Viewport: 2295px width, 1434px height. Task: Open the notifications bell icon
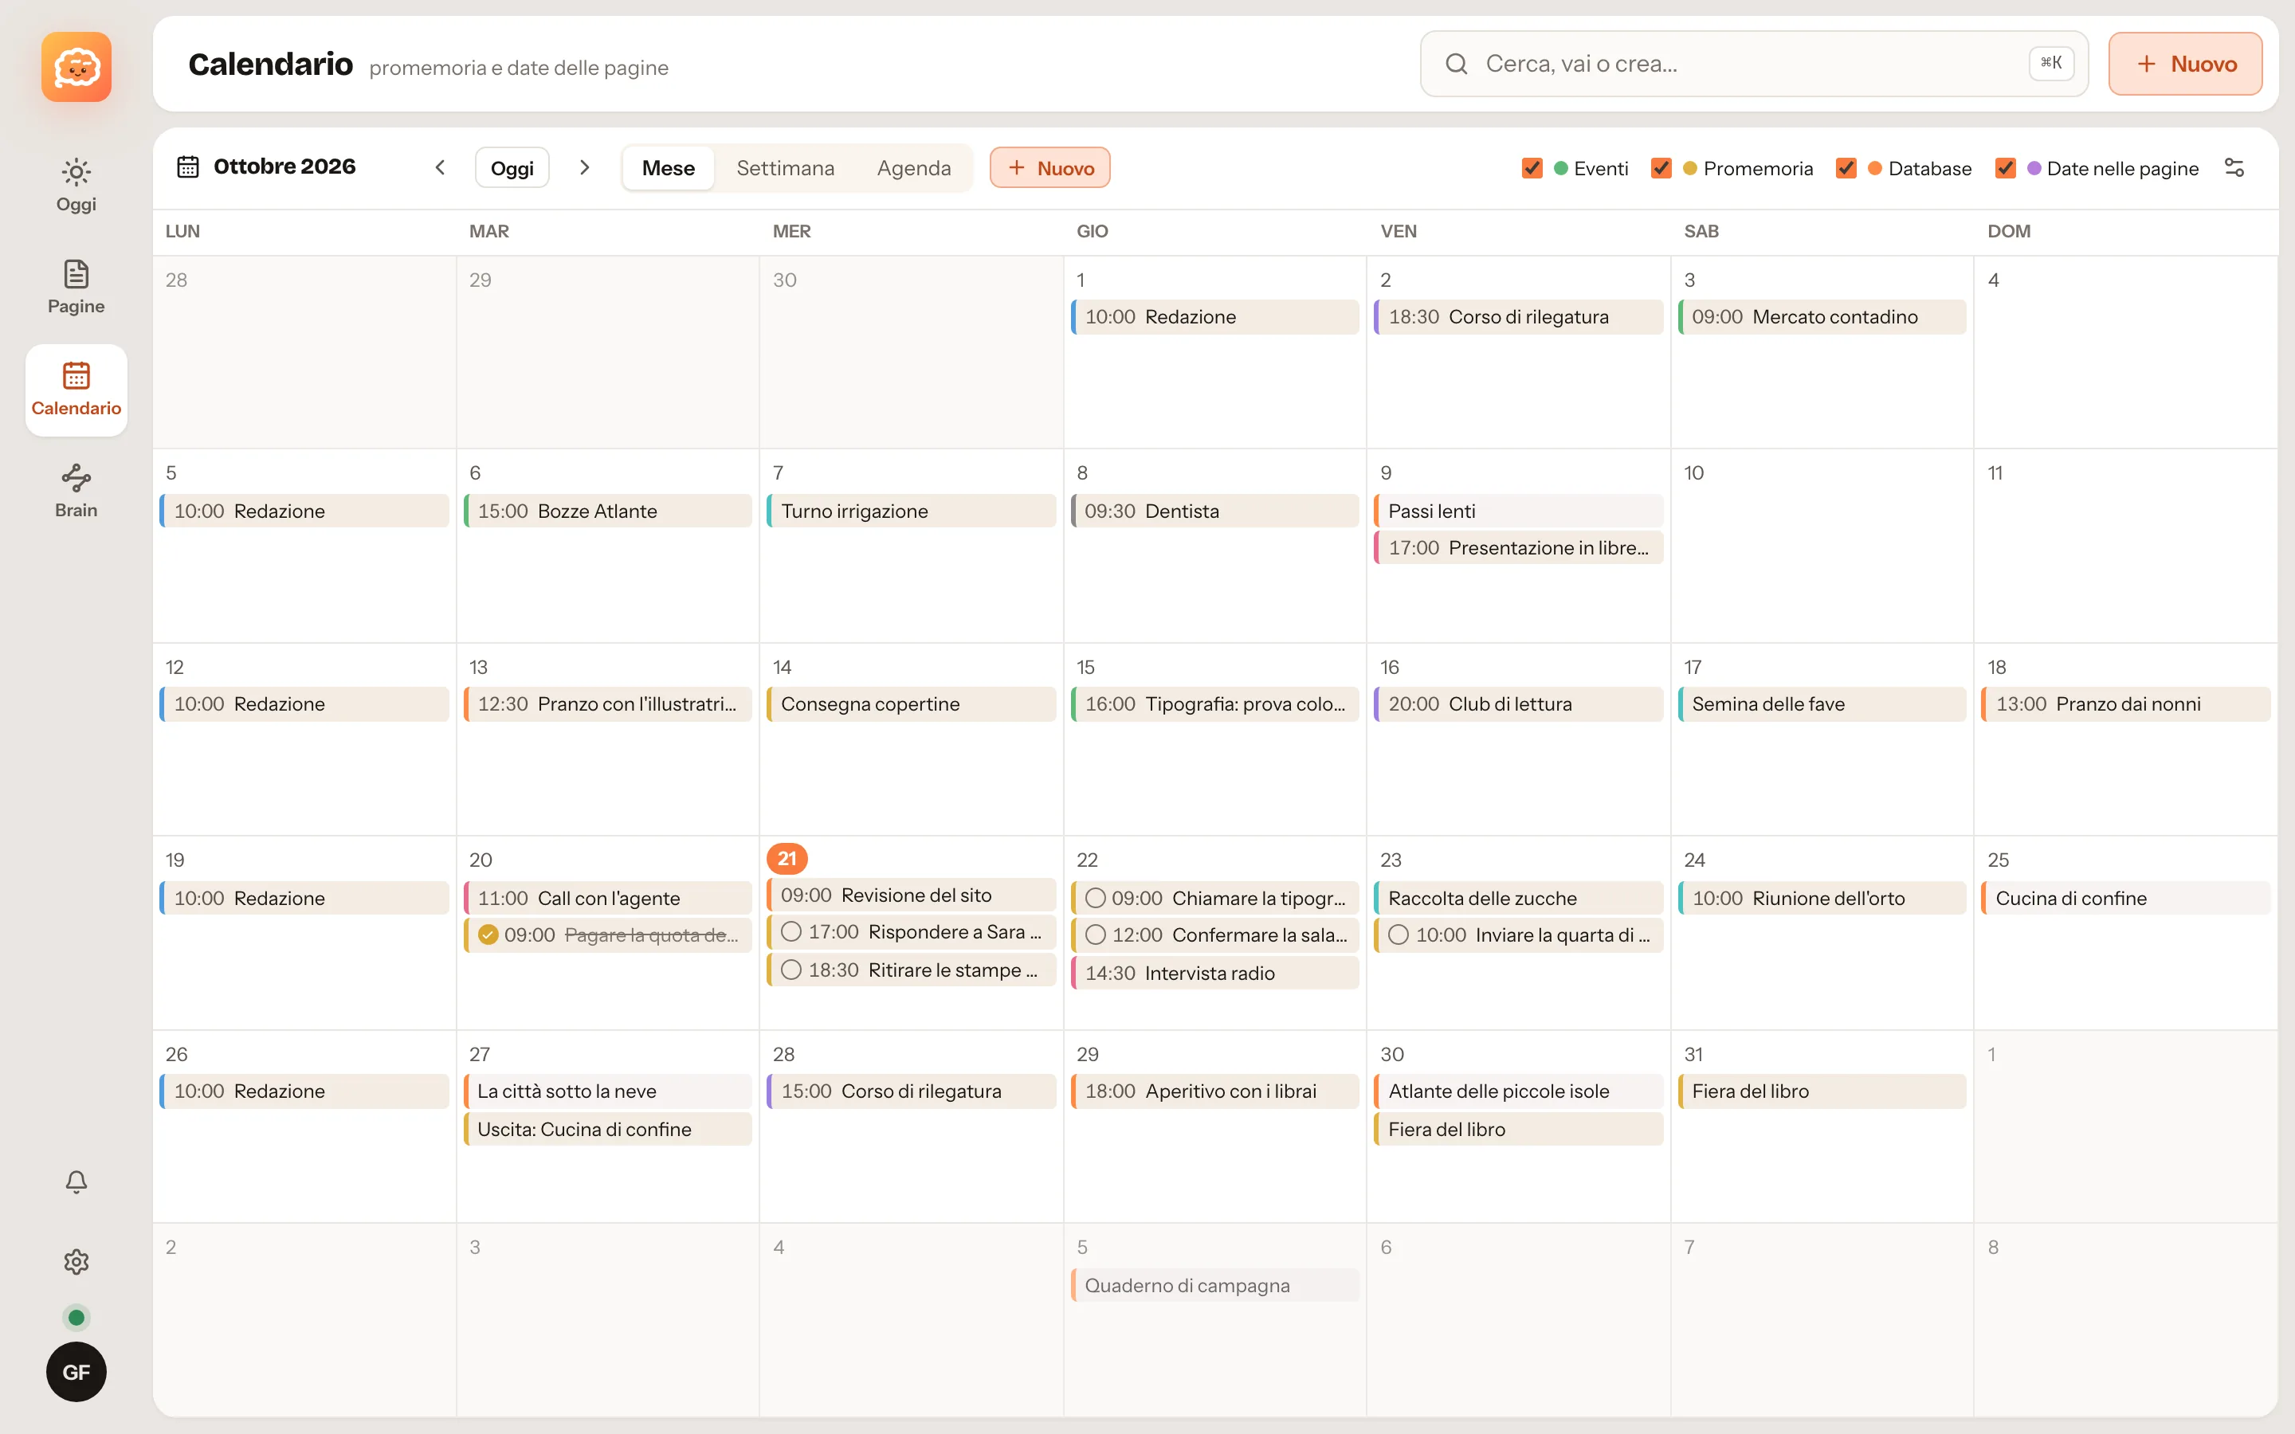point(76,1181)
